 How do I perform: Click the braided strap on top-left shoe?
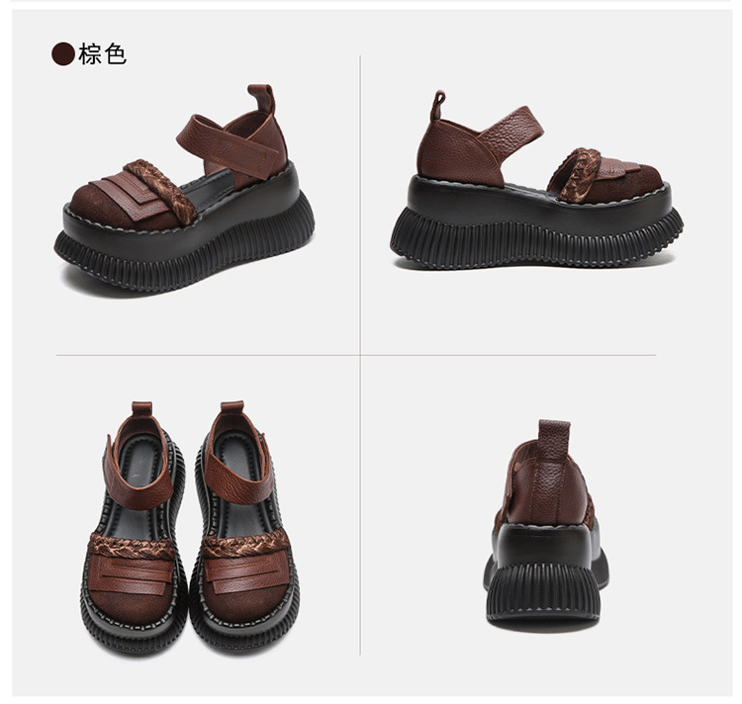pos(161,190)
